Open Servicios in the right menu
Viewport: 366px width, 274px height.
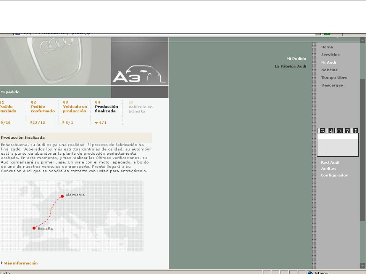click(x=330, y=55)
